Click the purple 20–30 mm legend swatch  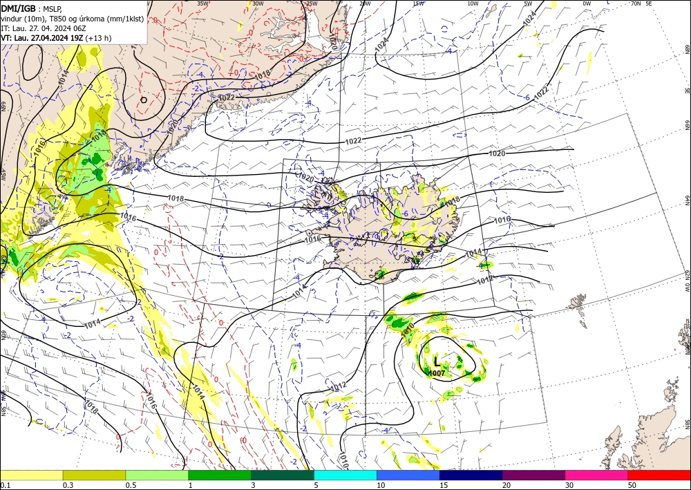(x=533, y=475)
